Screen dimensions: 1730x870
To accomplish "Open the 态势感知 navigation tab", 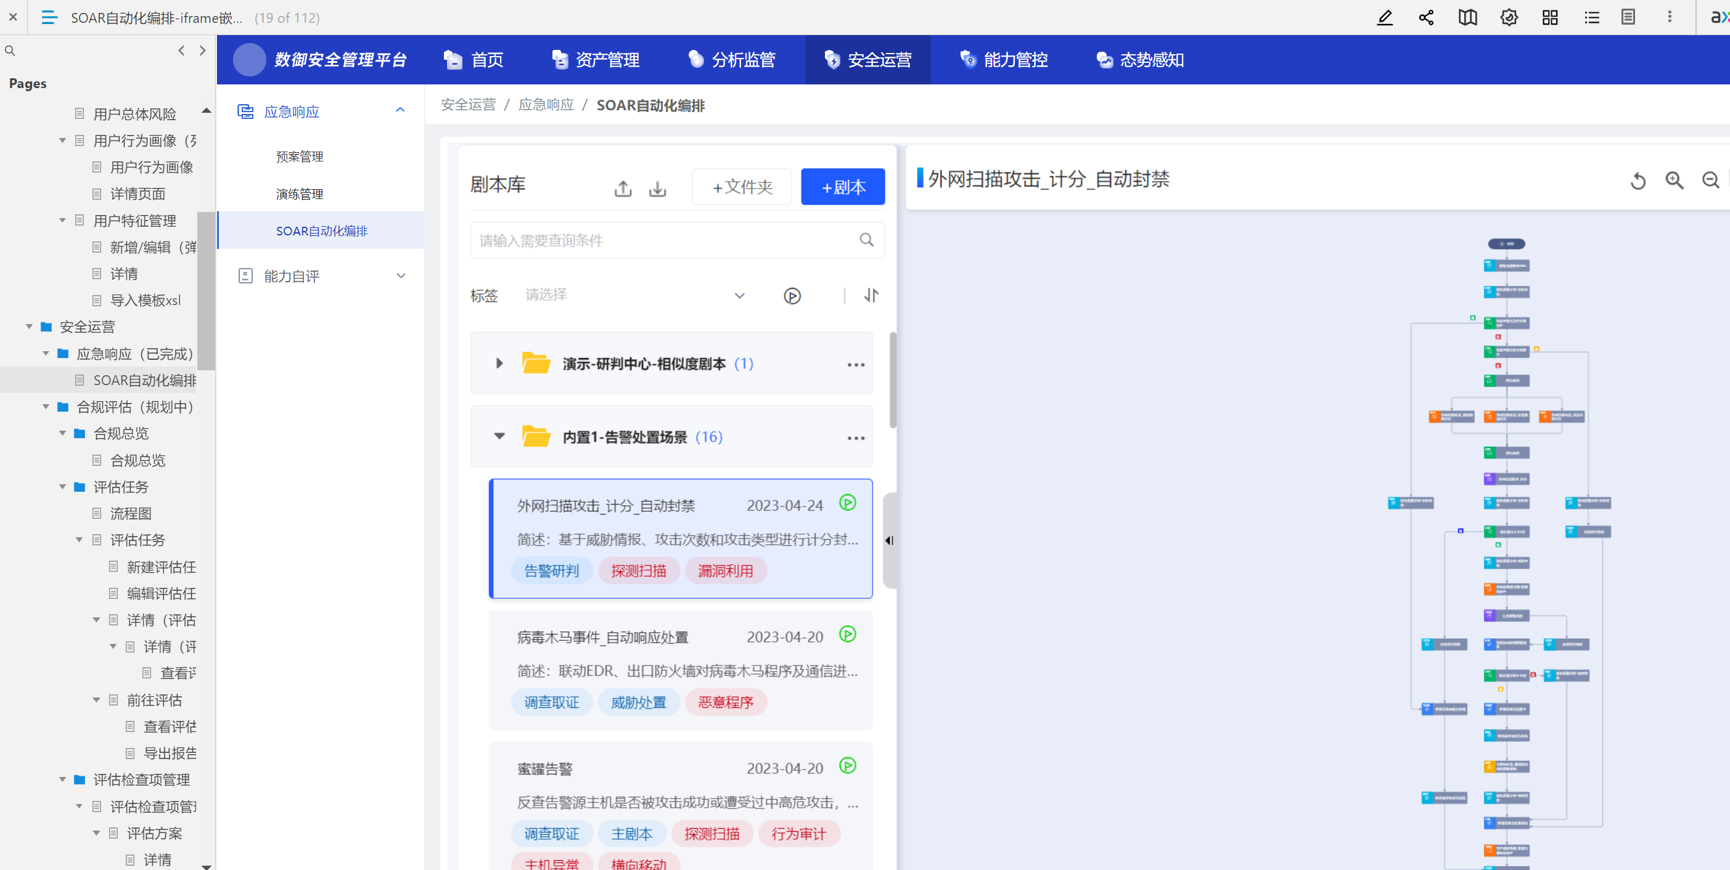I will (1141, 60).
